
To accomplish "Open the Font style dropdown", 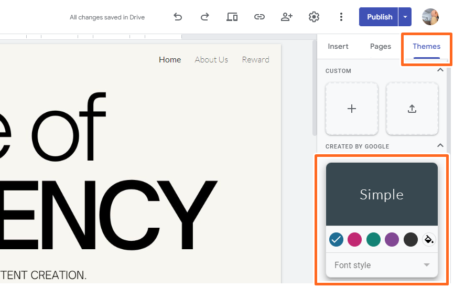I will coord(382,265).
